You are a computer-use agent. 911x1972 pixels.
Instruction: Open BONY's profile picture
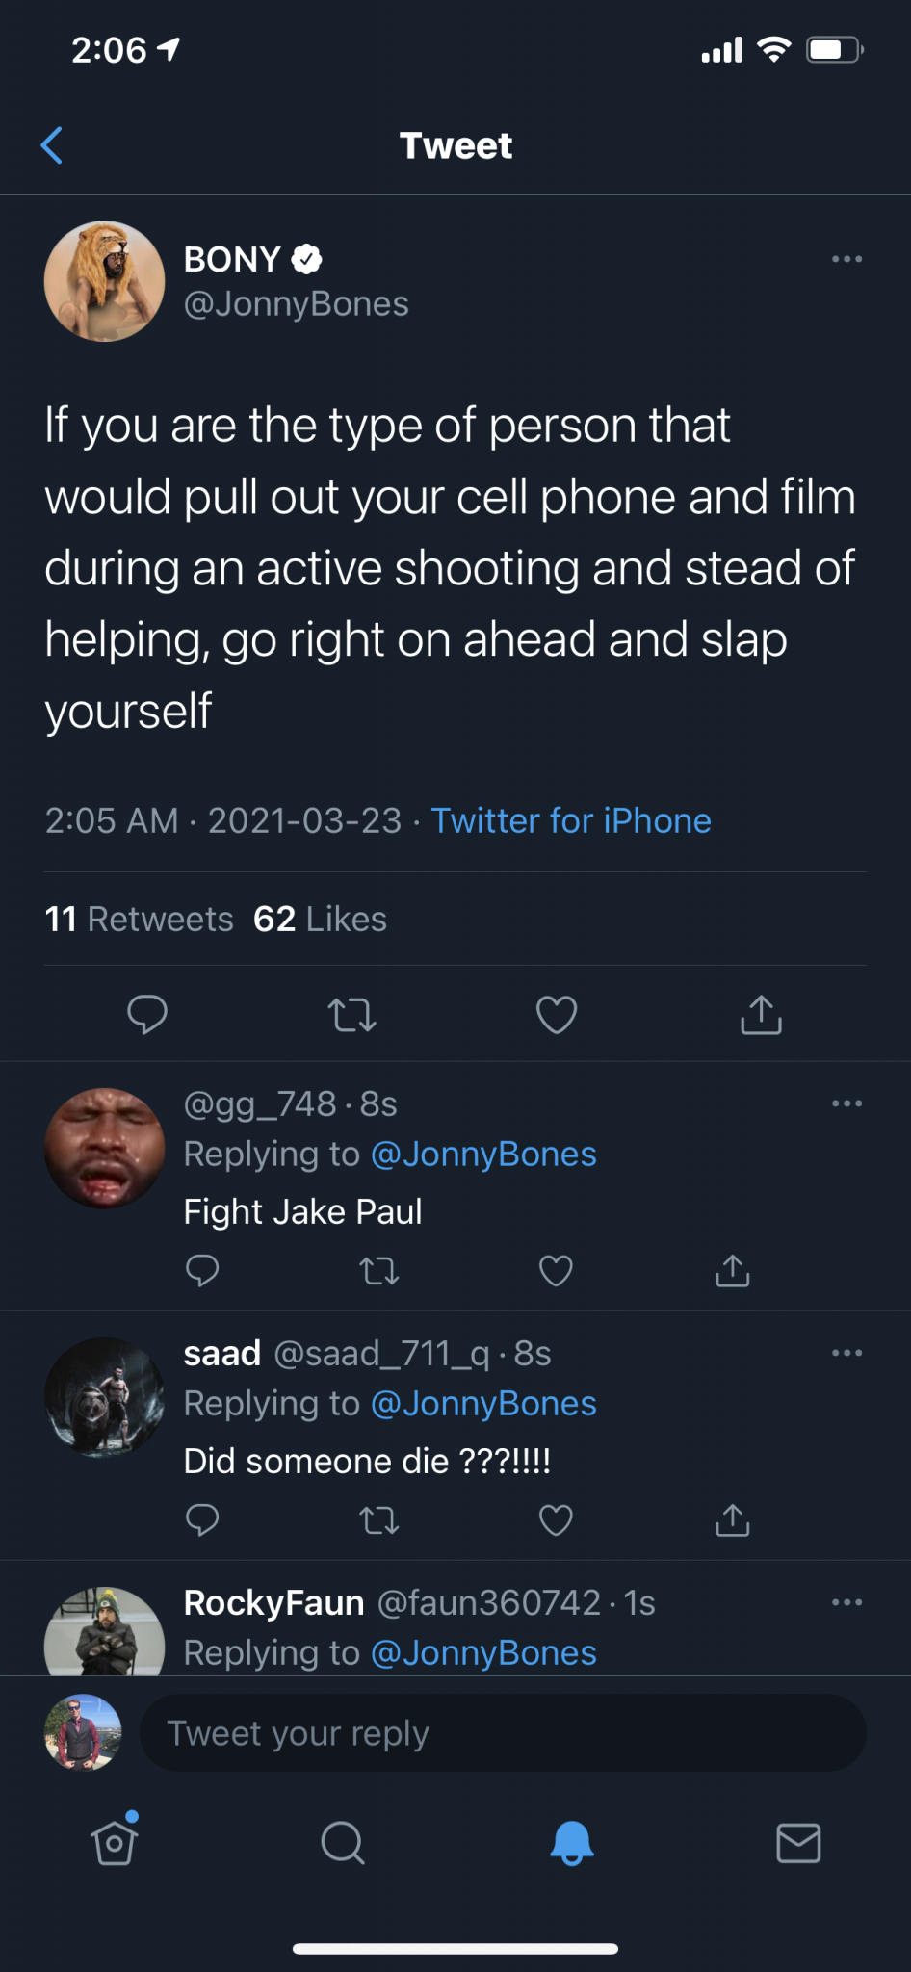point(104,281)
